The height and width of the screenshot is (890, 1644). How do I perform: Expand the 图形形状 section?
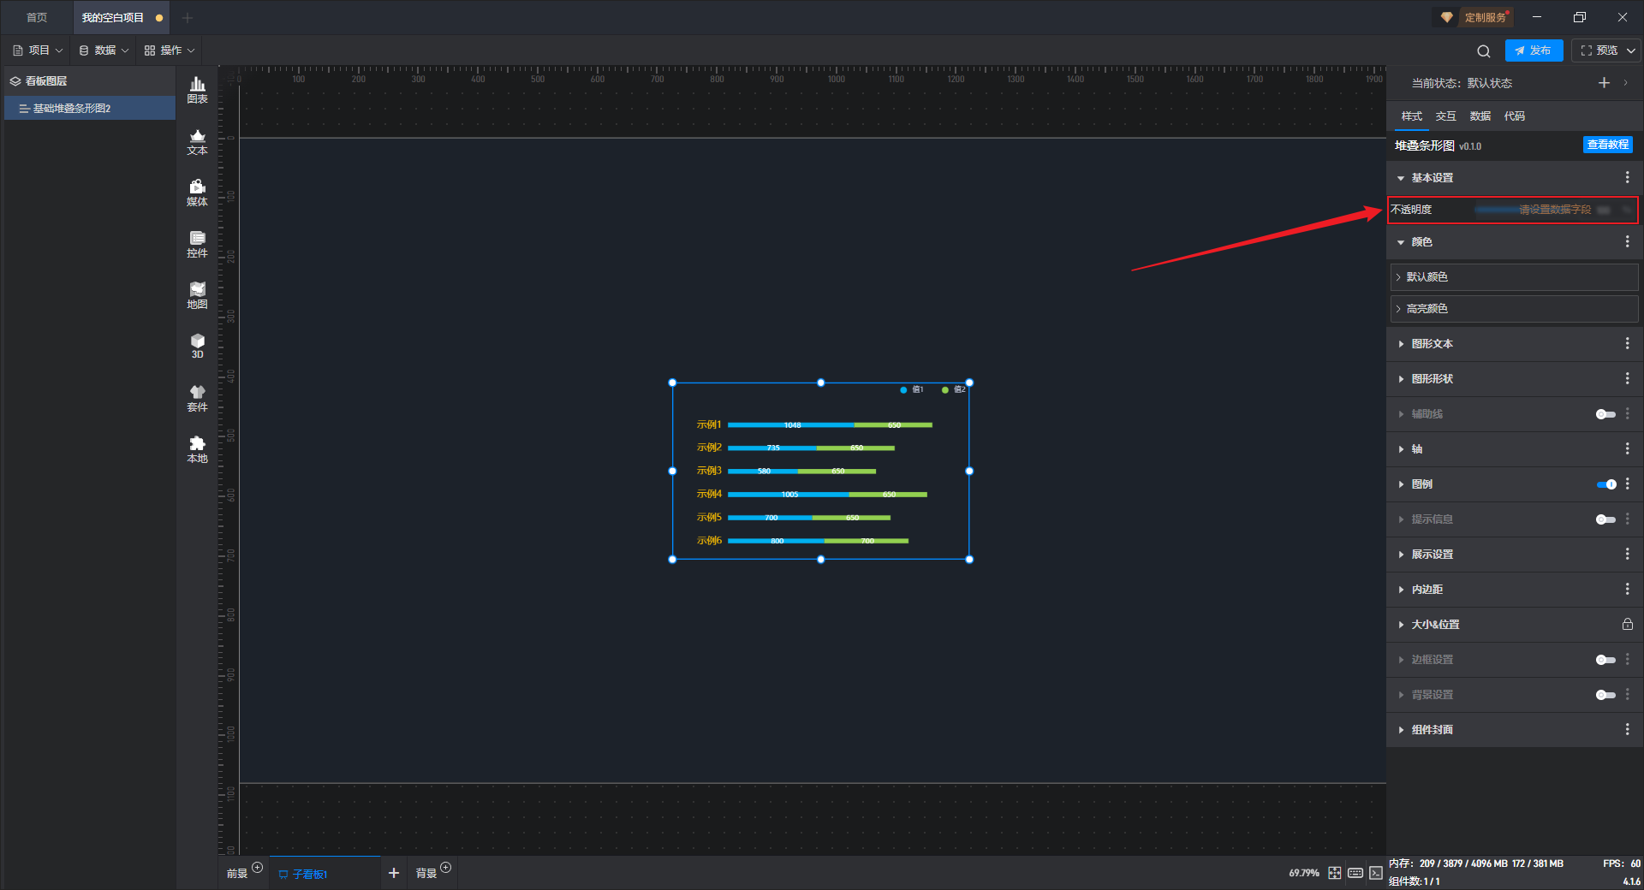(1401, 379)
